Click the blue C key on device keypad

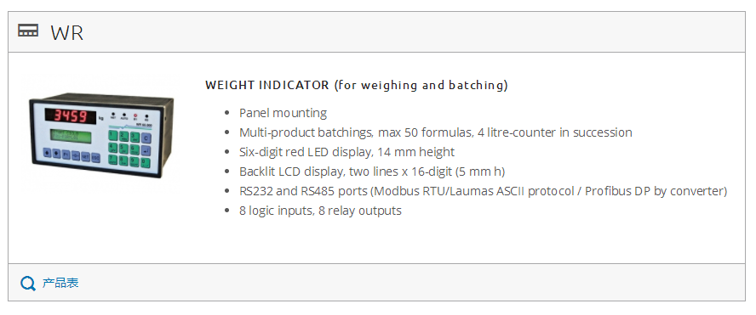[x=146, y=138]
